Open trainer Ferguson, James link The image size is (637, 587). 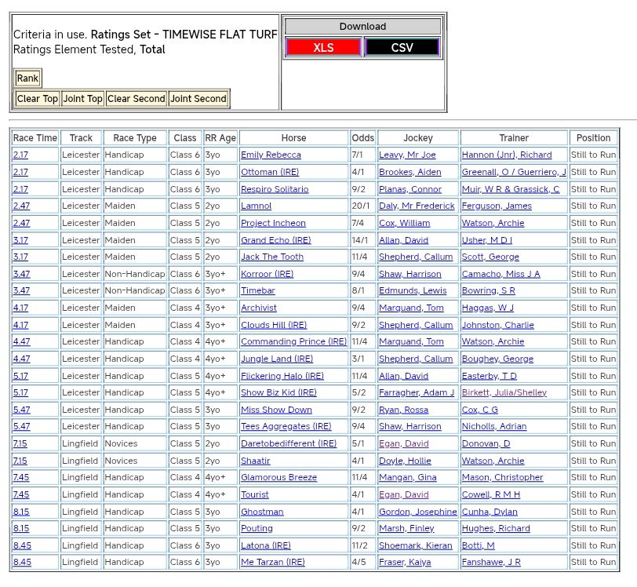point(497,206)
